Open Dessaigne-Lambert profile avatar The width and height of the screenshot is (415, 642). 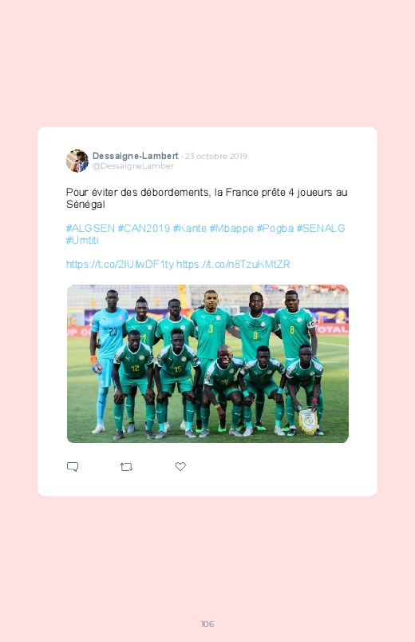77,161
